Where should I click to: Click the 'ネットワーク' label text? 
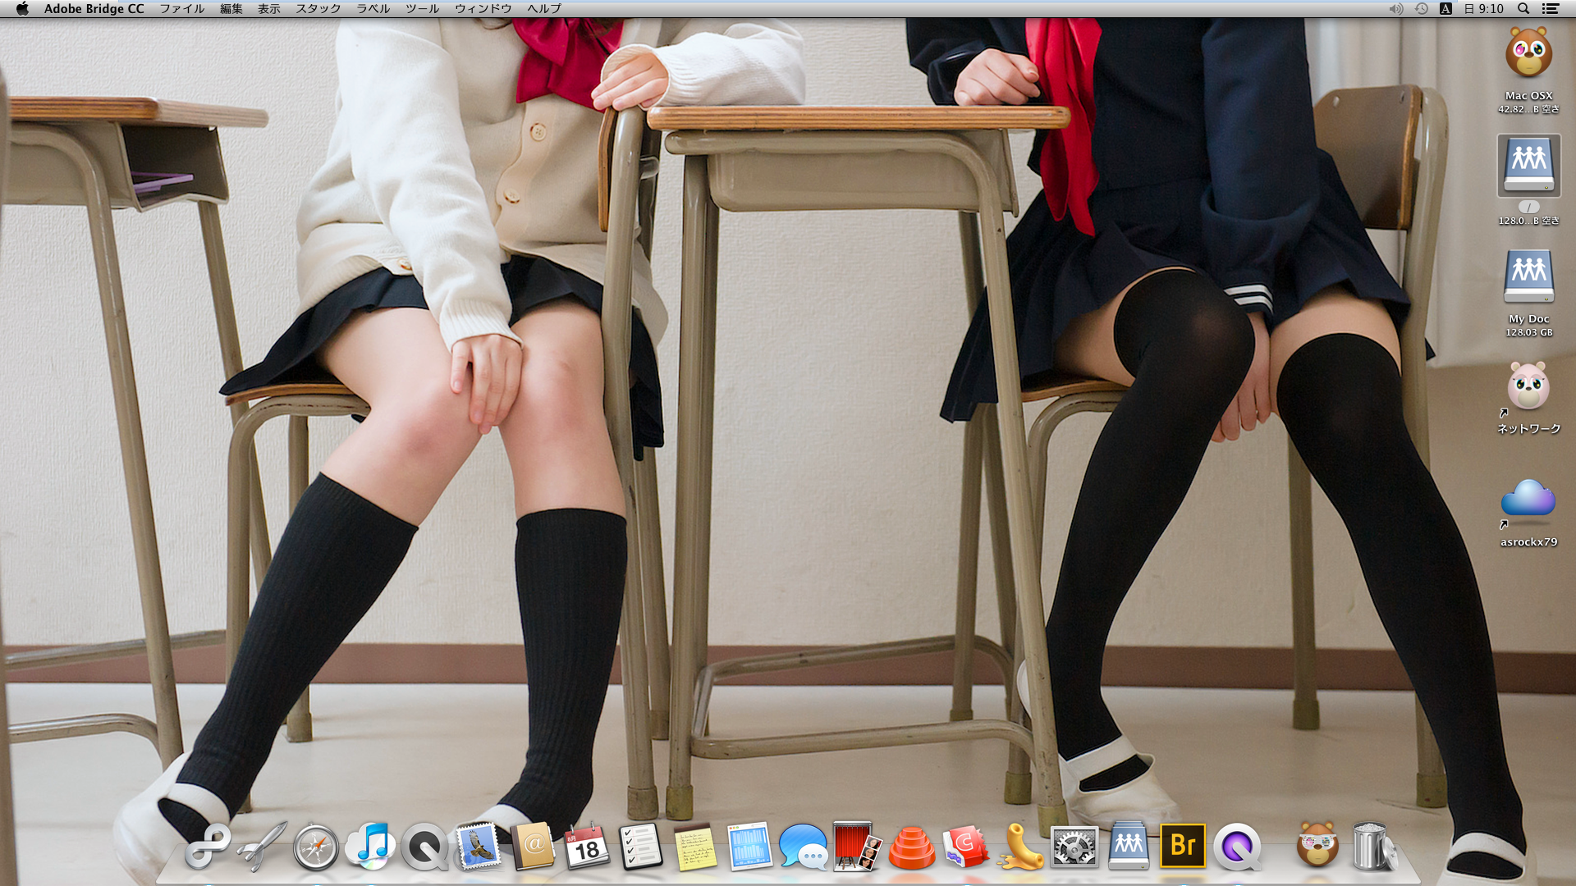pos(1528,429)
